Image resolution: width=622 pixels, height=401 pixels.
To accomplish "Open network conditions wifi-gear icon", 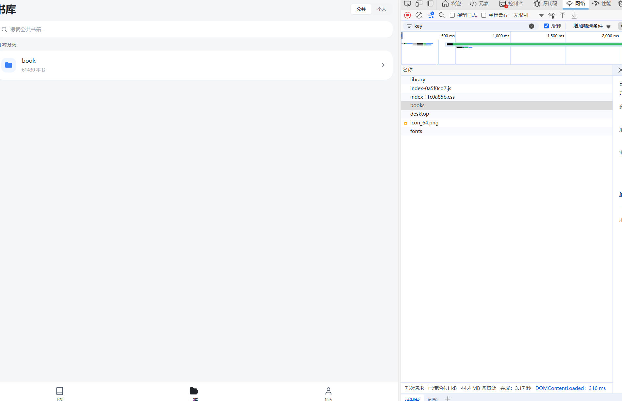I will click(551, 15).
